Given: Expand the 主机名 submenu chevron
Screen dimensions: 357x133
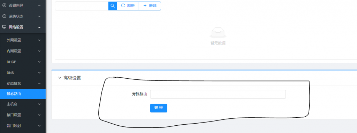Looking at the screenshot, I should [x=39, y=104].
